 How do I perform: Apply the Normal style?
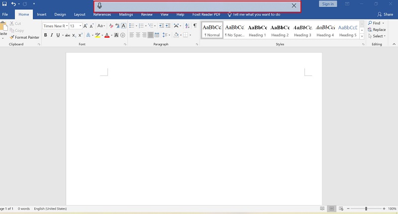tap(212, 30)
